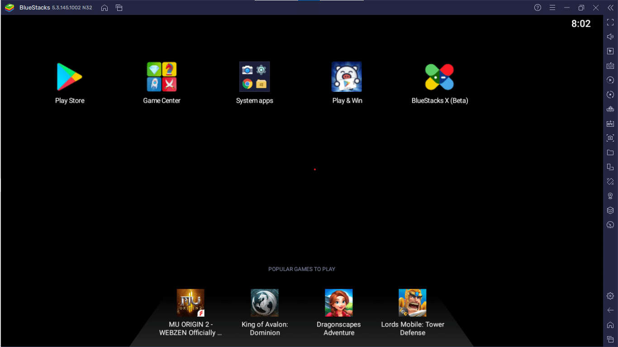This screenshot has width=618, height=347.
Task: Open the Play Store app
Action: (x=70, y=77)
